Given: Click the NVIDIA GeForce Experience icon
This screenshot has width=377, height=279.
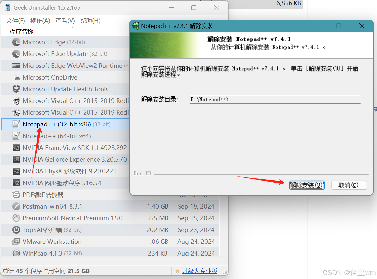Looking at the screenshot, I should pyautogui.click(x=16, y=159).
